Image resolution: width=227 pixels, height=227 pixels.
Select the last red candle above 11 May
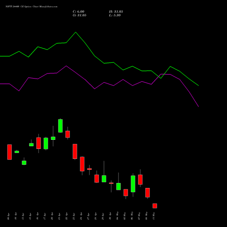[x=155, y=206]
